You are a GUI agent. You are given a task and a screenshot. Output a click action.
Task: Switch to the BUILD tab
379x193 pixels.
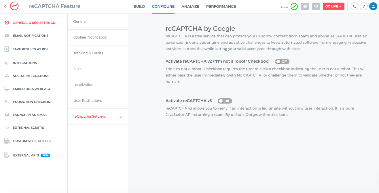tap(139, 6)
